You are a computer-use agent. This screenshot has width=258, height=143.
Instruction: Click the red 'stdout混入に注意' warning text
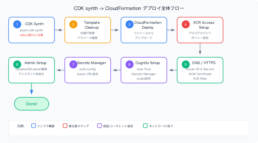click(x=31, y=35)
